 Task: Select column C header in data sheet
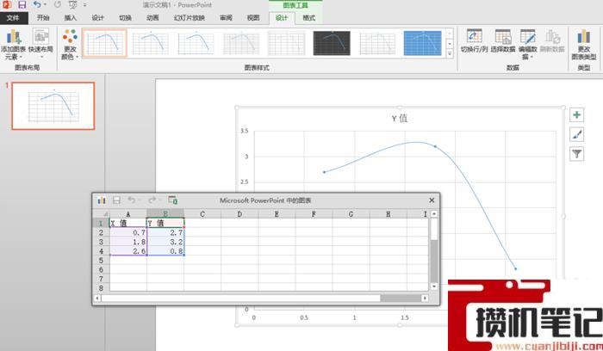click(x=202, y=214)
